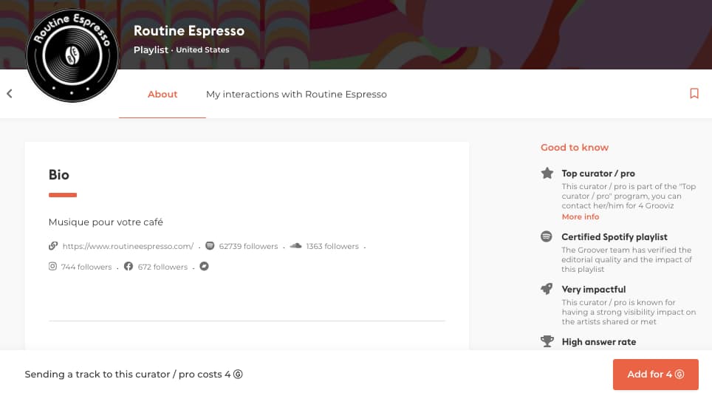The height and width of the screenshot is (396, 712).
Task: Click the trophy icon beside High answer rate
Action: (x=547, y=341)
